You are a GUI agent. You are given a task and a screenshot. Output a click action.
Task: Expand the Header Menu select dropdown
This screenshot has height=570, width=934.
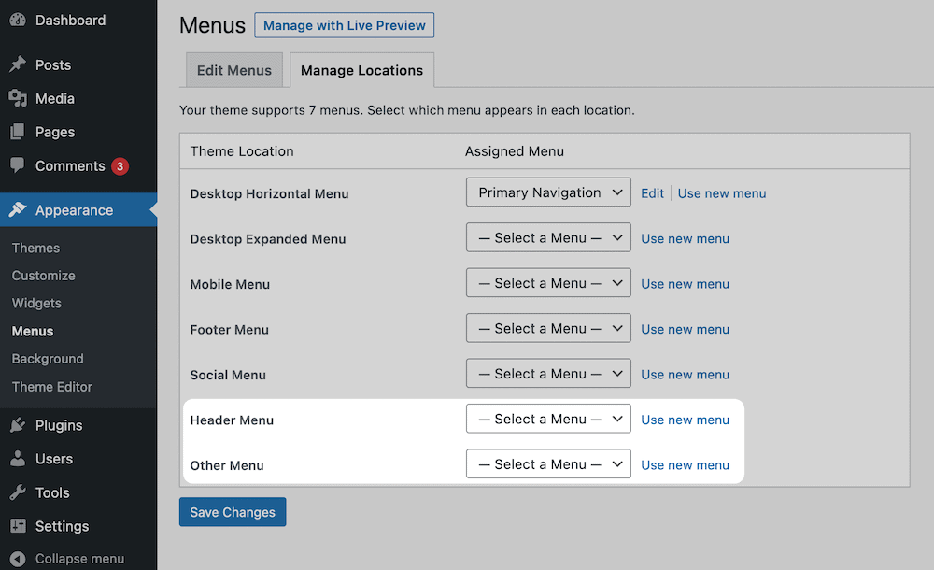548,420
